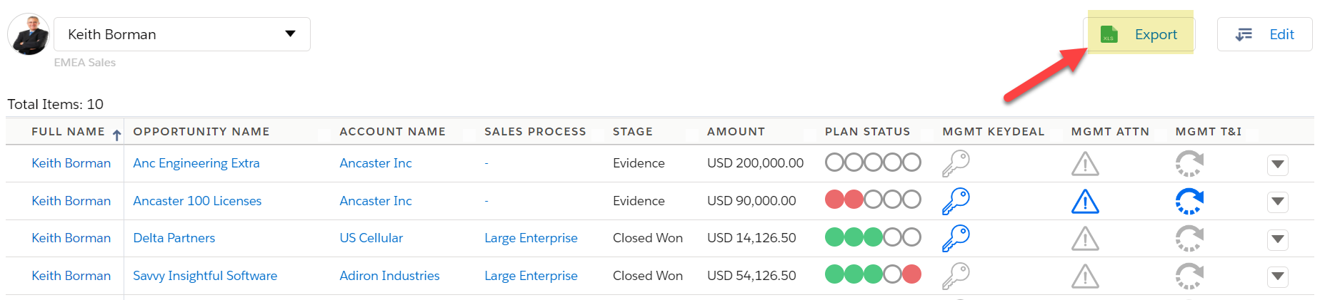Open the Savvy Insightful Software opportunity link
The height and width of the screenshot is (300, 1330).
pos(205,276)
